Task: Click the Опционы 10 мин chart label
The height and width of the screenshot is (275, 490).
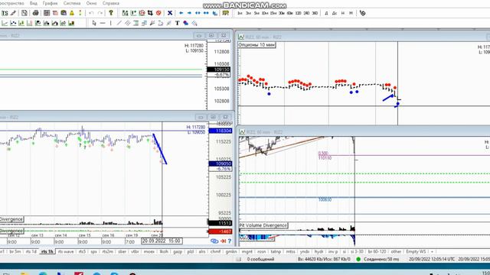Action: pos(257,45)
